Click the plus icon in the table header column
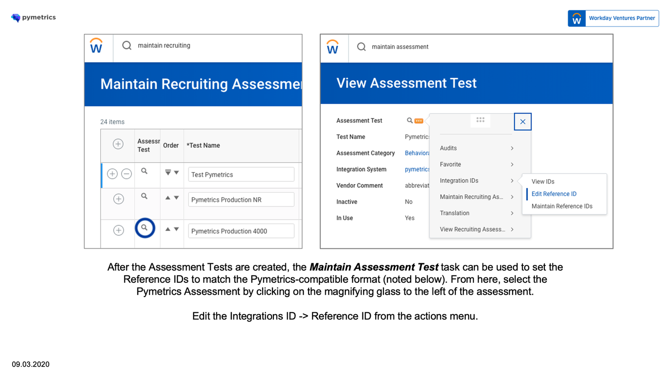 [117, 144]
